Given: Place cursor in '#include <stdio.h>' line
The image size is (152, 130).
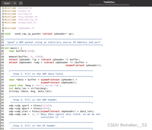Looking at the screenshot, I should [18, 11].
